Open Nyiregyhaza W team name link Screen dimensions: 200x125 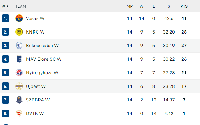(42, 73)
